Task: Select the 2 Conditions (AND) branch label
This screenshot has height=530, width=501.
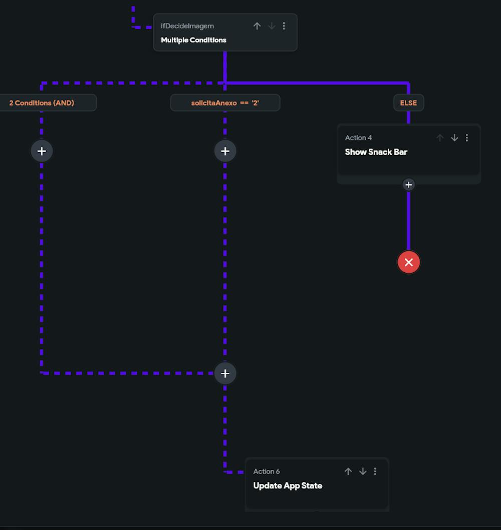Action: pyautogui.click(x=41, y=103)
